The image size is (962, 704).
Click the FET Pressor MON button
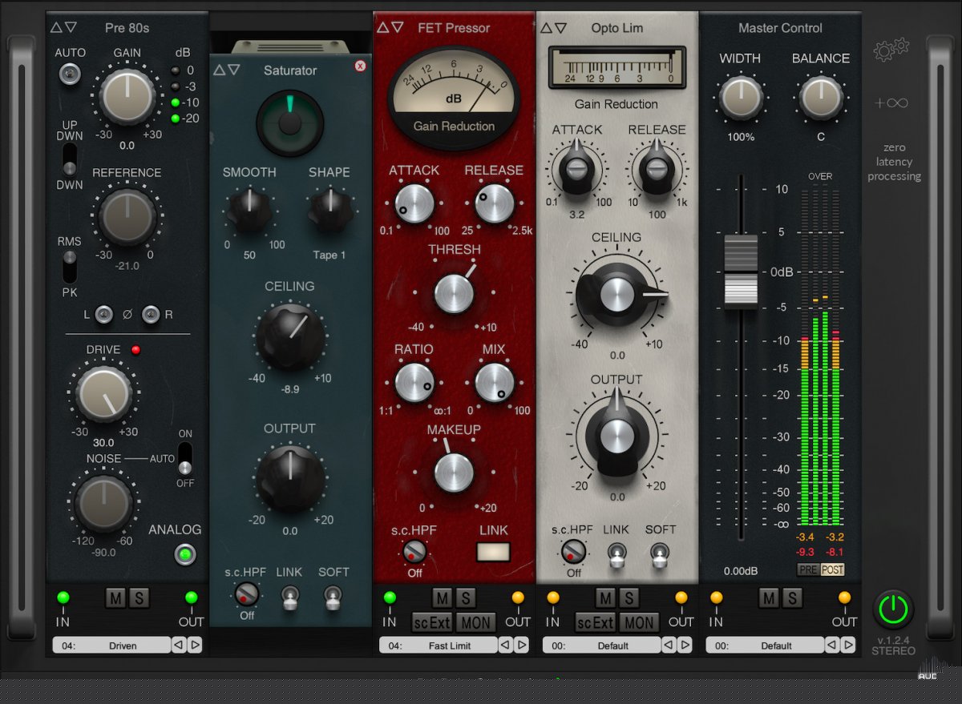pos(475,622)
